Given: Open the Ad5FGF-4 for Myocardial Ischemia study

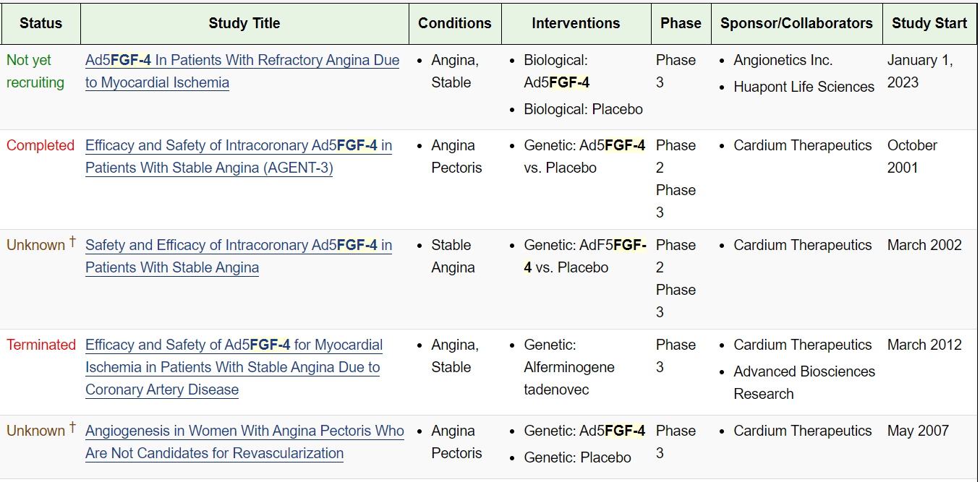Looking at the screenshot, I should pyautogui.click(x=234, y=345).
